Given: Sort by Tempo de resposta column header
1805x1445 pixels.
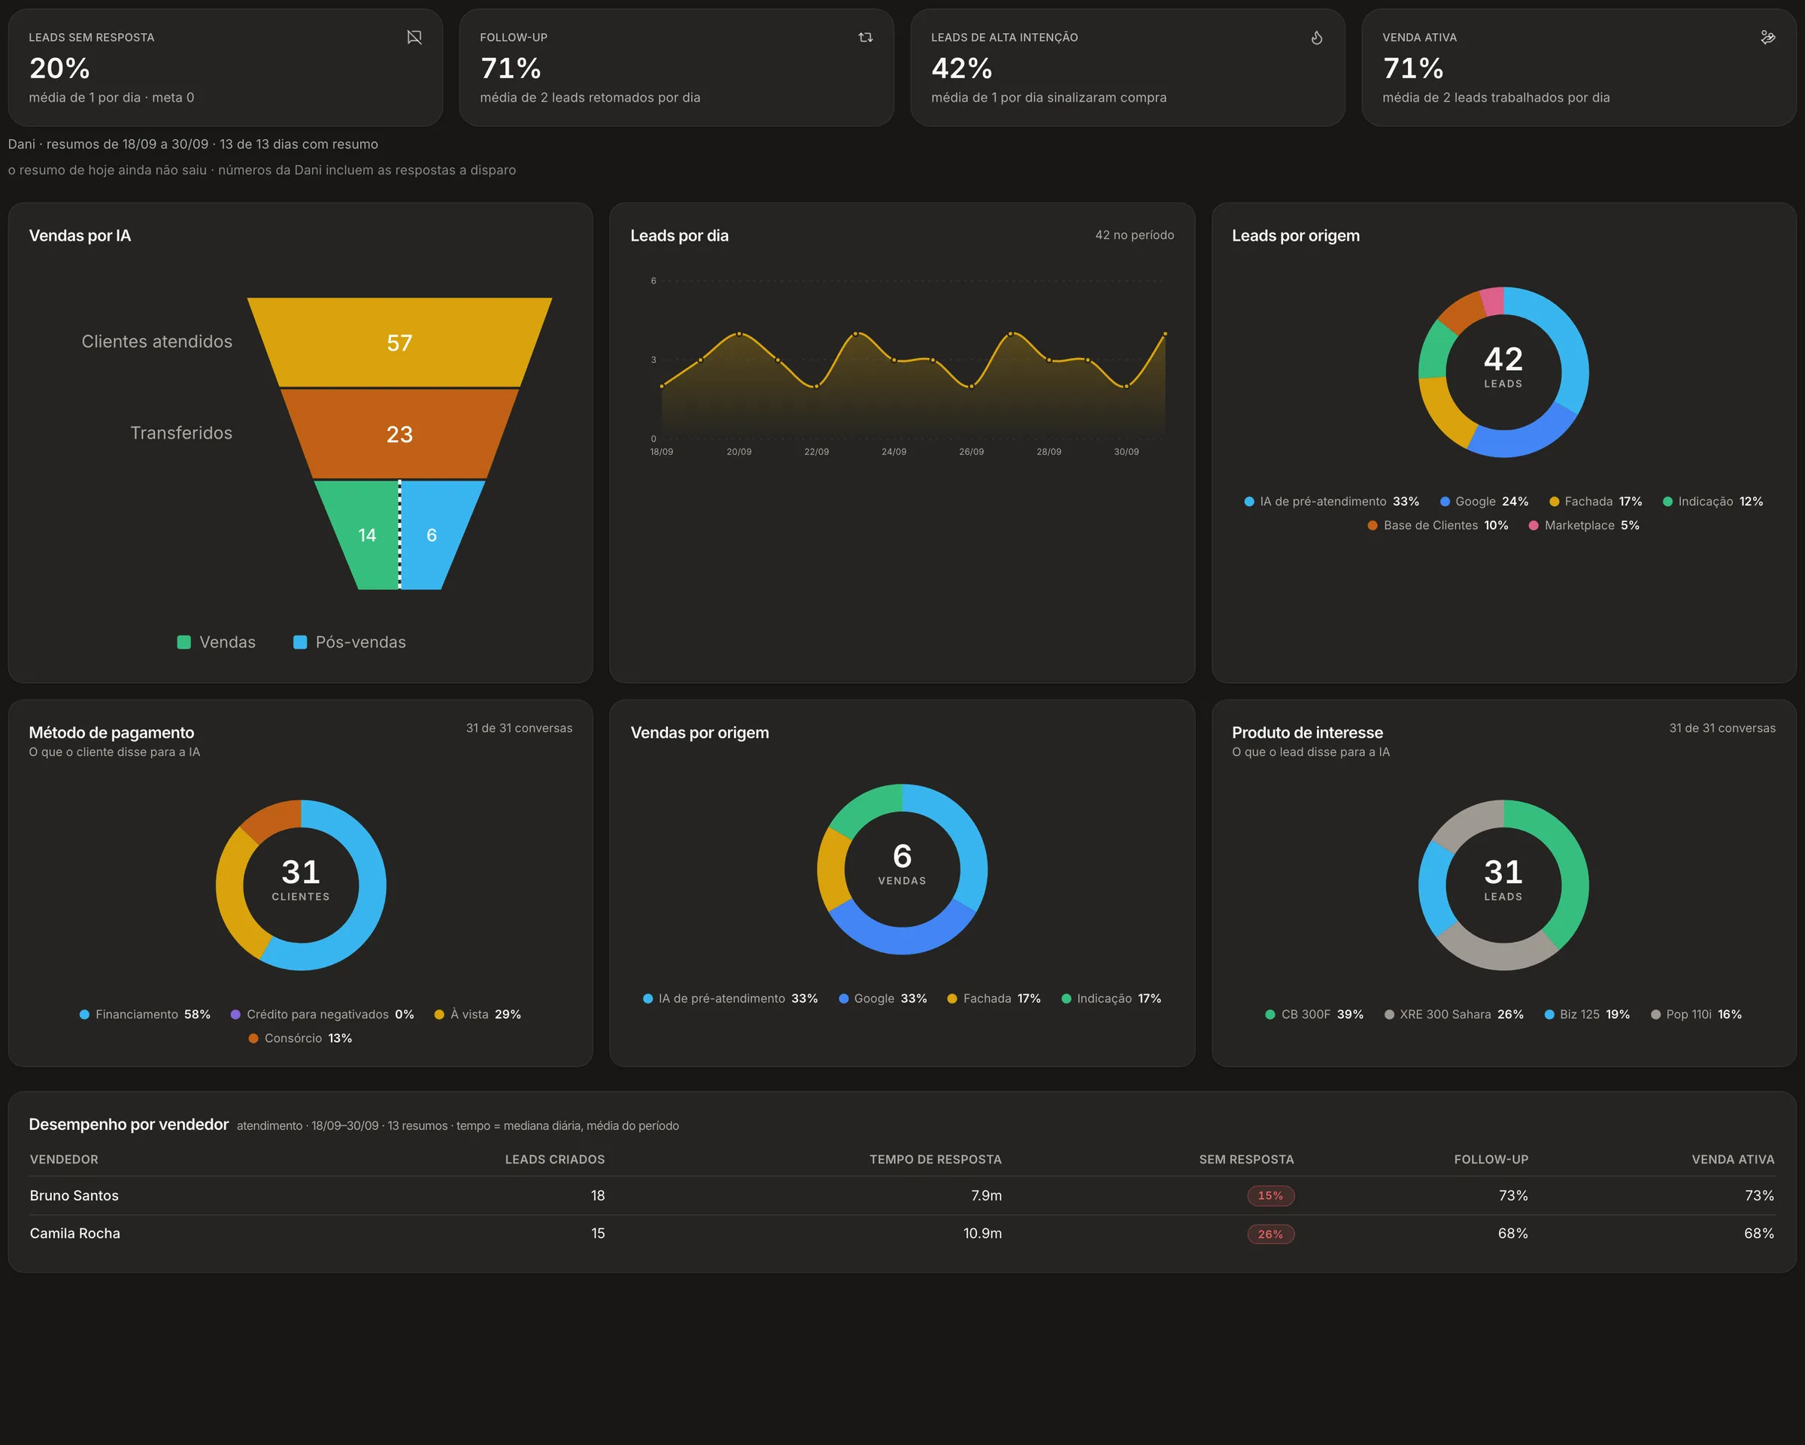Looking at the screenshot, I should 935,1159.
